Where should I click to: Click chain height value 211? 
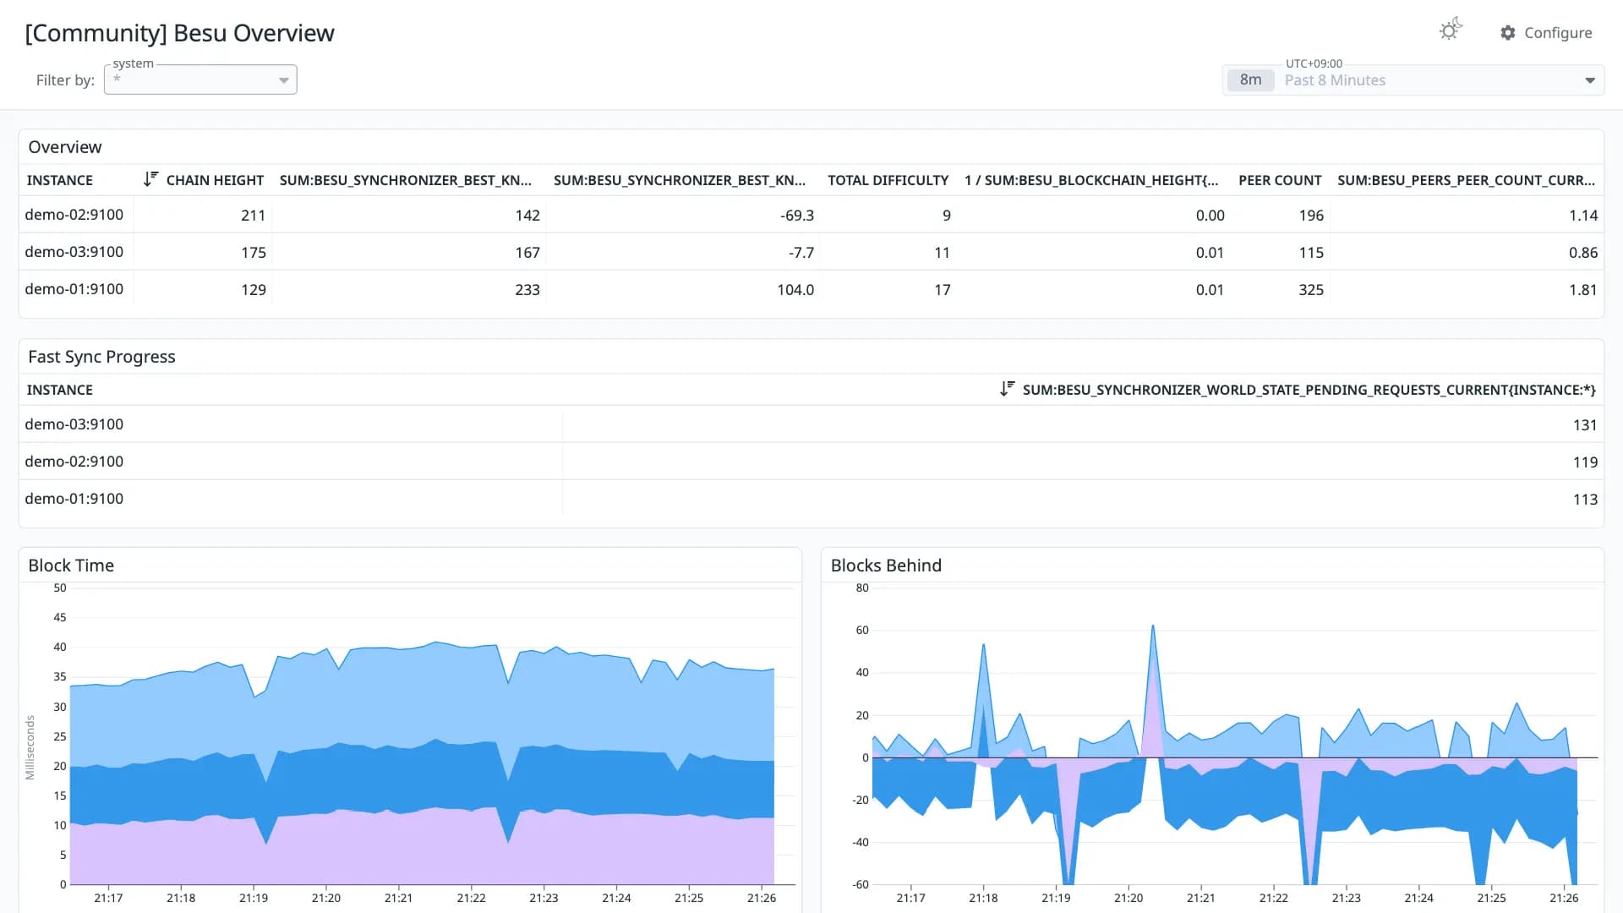(x=254, y=216)
